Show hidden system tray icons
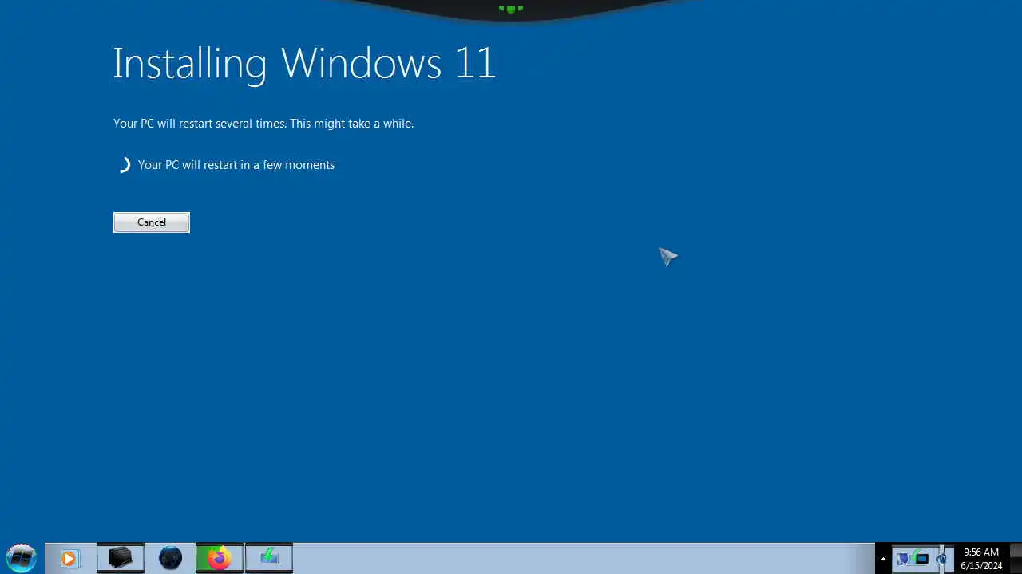 [x=883, y=559]
